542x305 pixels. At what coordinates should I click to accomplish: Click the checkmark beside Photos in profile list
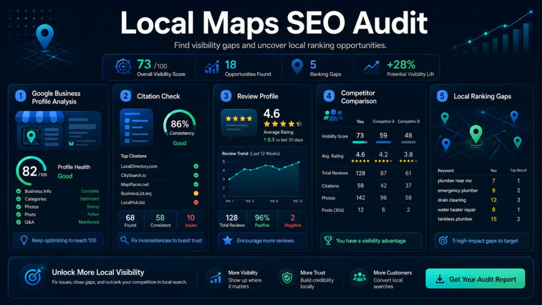[x=19, y=207]
